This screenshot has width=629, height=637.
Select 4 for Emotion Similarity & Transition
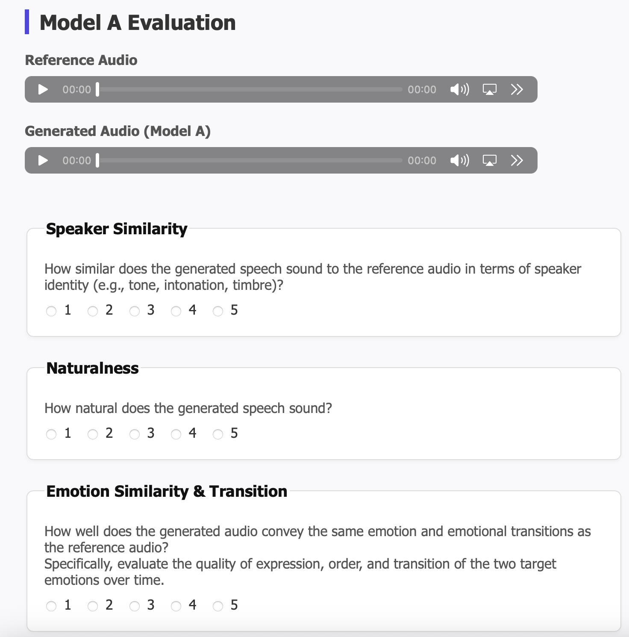tap(176, 606)
